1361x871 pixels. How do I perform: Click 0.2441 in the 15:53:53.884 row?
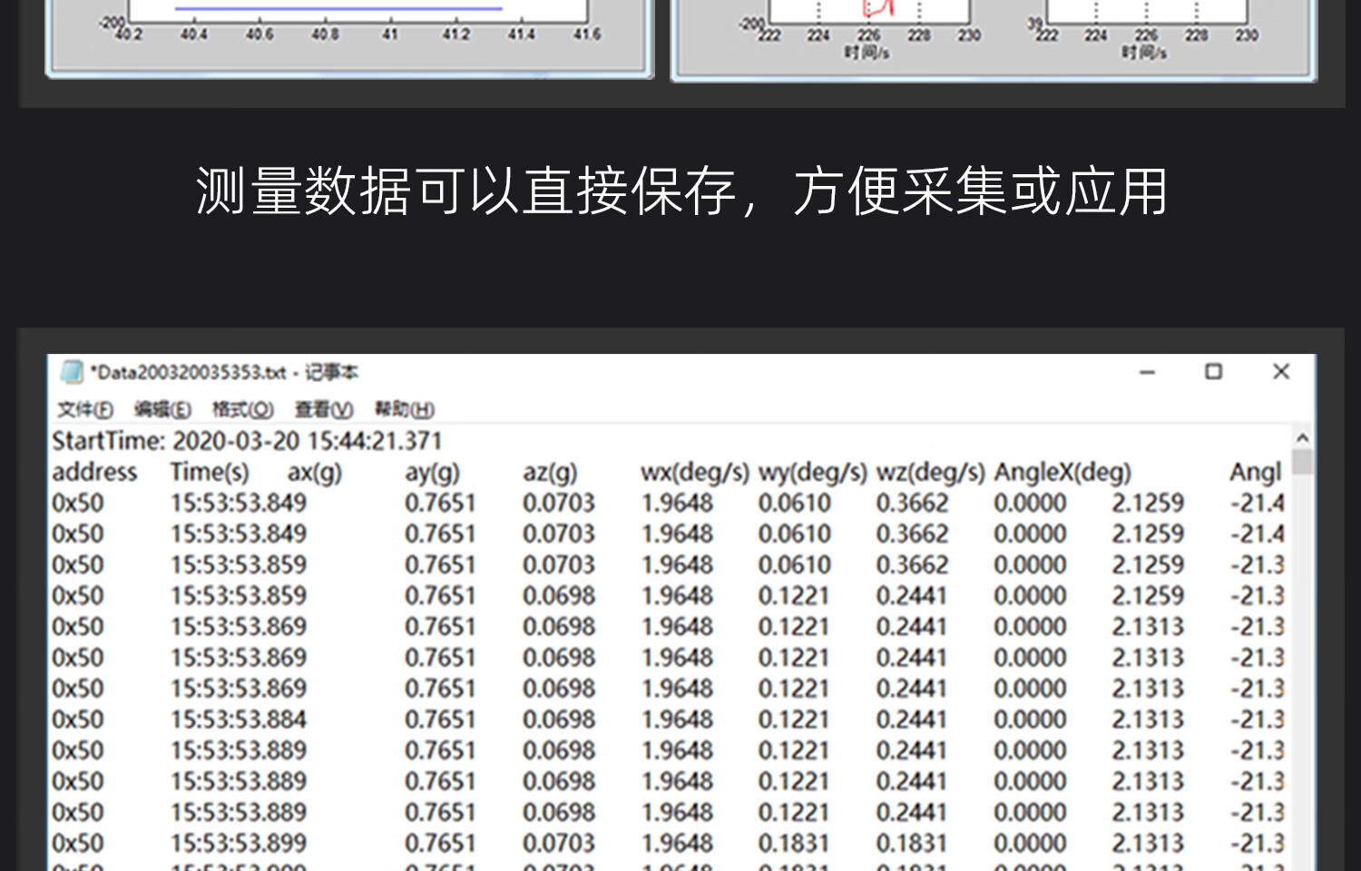pyautogui.click(x=912, y=719)
